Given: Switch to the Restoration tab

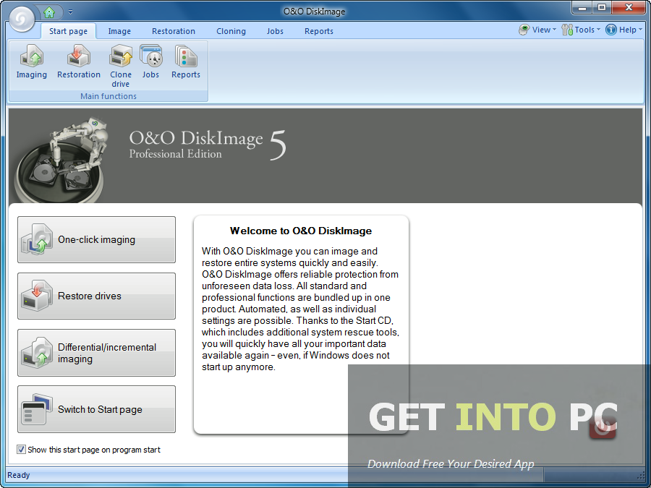Looking at the screenshot, I should pos(174,31).
